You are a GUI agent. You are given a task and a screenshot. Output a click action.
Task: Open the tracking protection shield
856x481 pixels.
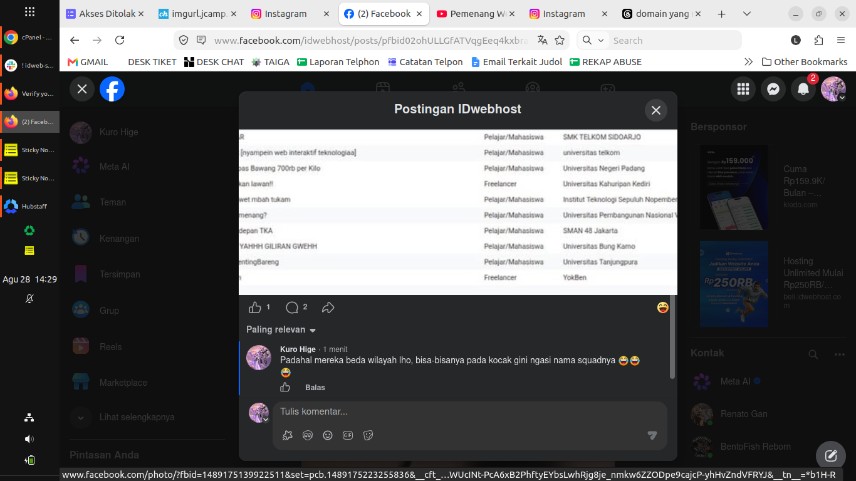(x=184, y=40)
